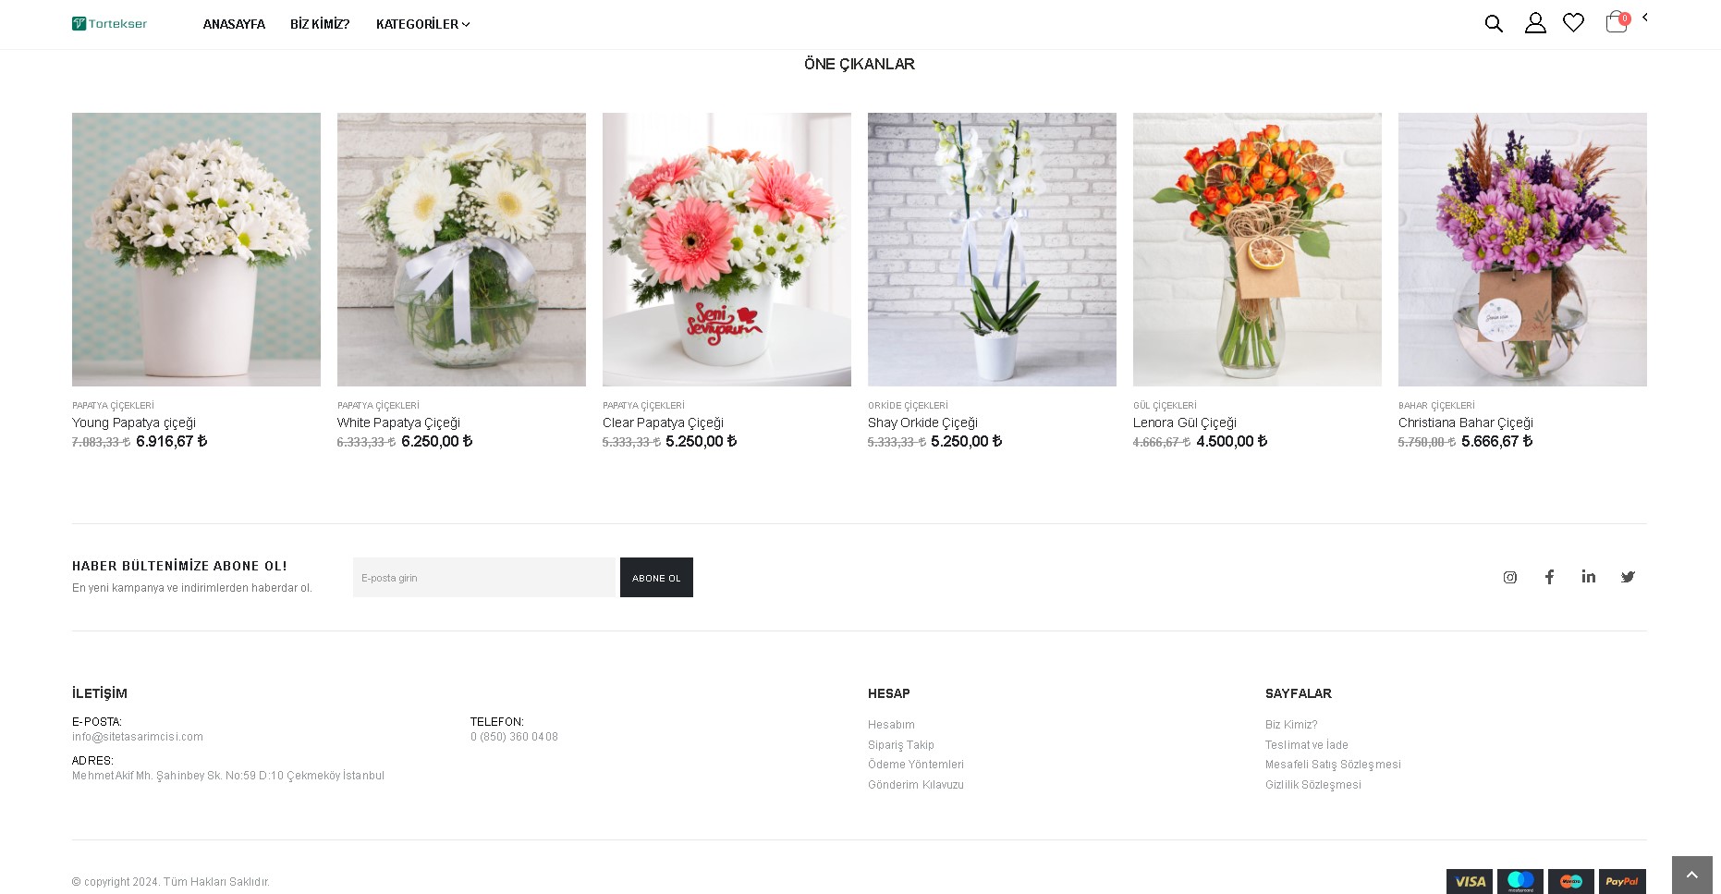Open the BİZ KİMİZ? menu item
Image resolution: width=1721 pixels, height=894 pixels.
[x=320, y=24]
